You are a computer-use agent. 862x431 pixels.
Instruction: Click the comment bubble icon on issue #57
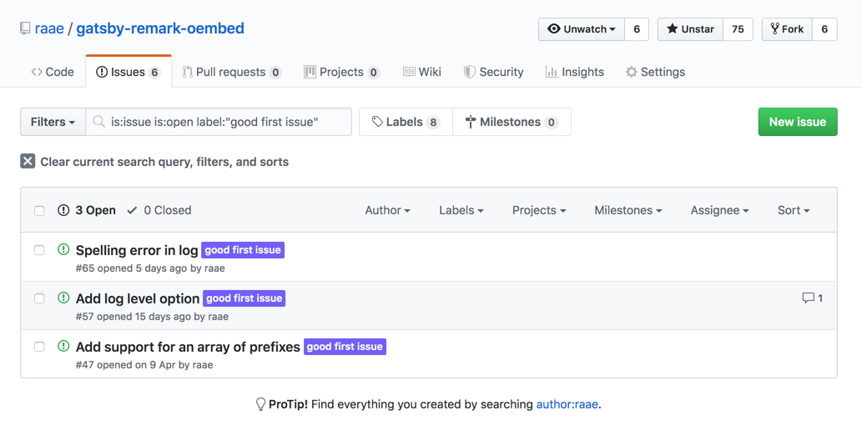(808, 298)
